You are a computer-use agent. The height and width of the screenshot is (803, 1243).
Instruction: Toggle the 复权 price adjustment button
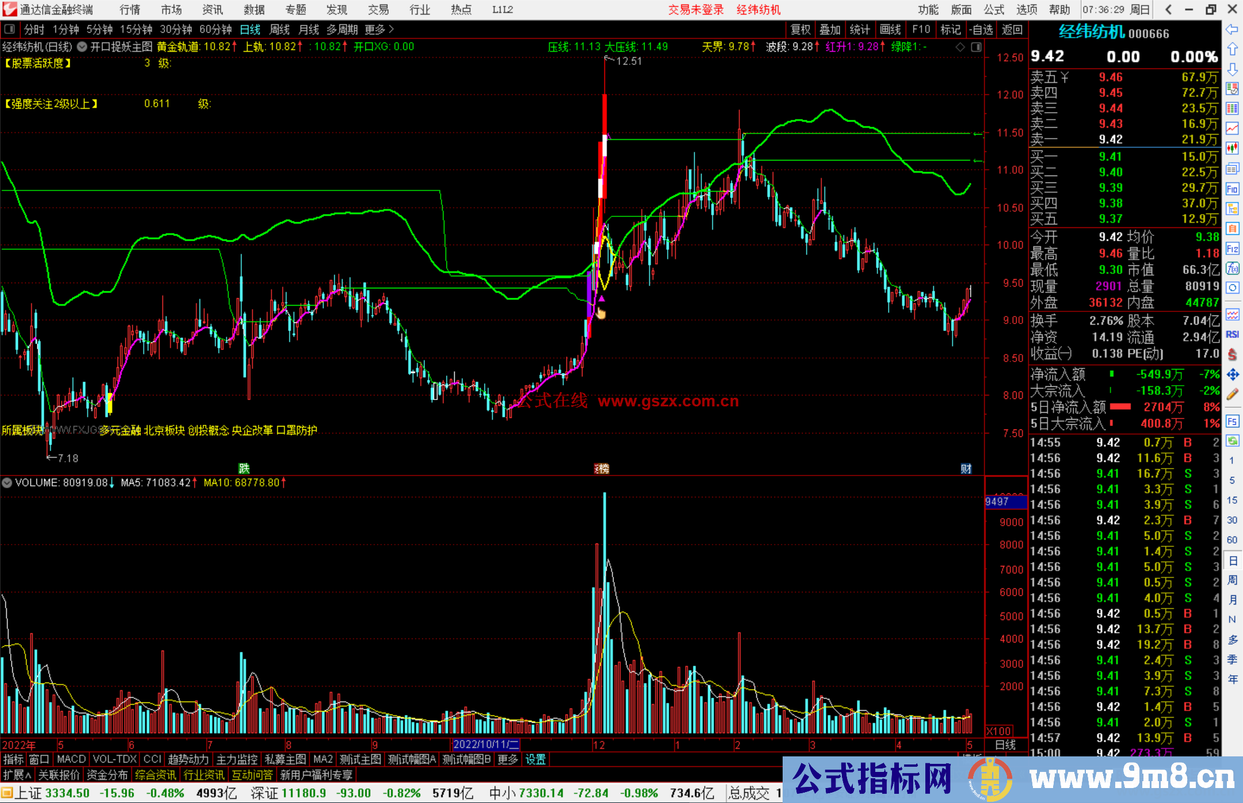pos(800,29)
